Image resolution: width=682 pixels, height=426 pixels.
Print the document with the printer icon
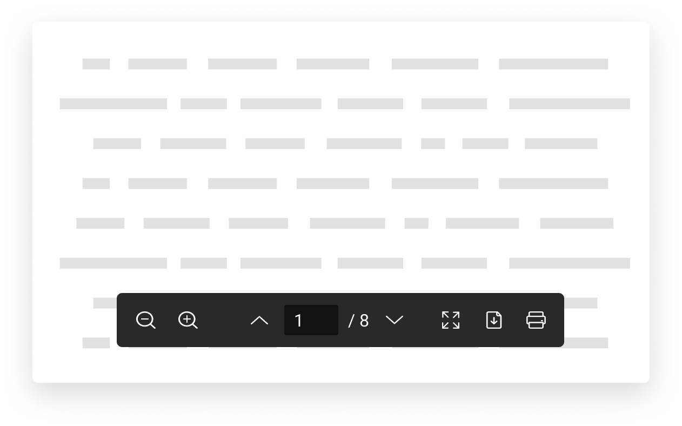(x=536, y=320)
